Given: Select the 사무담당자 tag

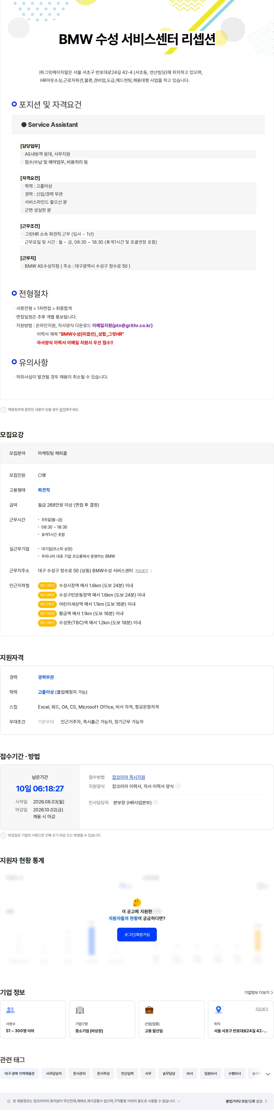Looking at the screenshot, I should (54, 1073).
